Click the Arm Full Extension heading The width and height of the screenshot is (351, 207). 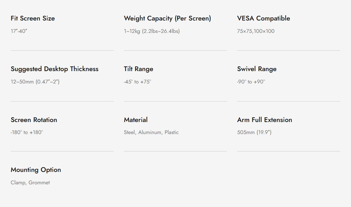[x=265, y=120]
